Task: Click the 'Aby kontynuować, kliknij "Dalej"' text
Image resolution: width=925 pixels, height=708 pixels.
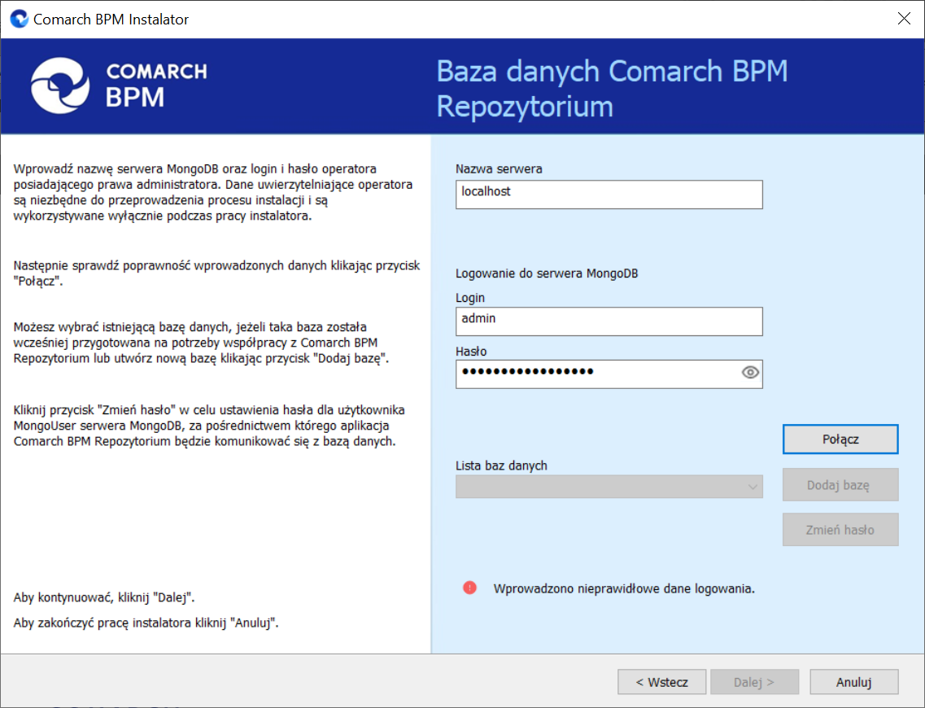Action: point(104,597)
